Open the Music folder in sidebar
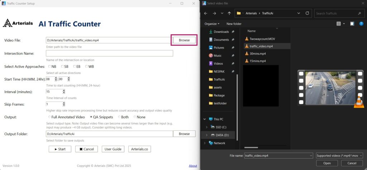Image resolution: width=367 pixels, height=170 pixels. click(x=218, y=55)
